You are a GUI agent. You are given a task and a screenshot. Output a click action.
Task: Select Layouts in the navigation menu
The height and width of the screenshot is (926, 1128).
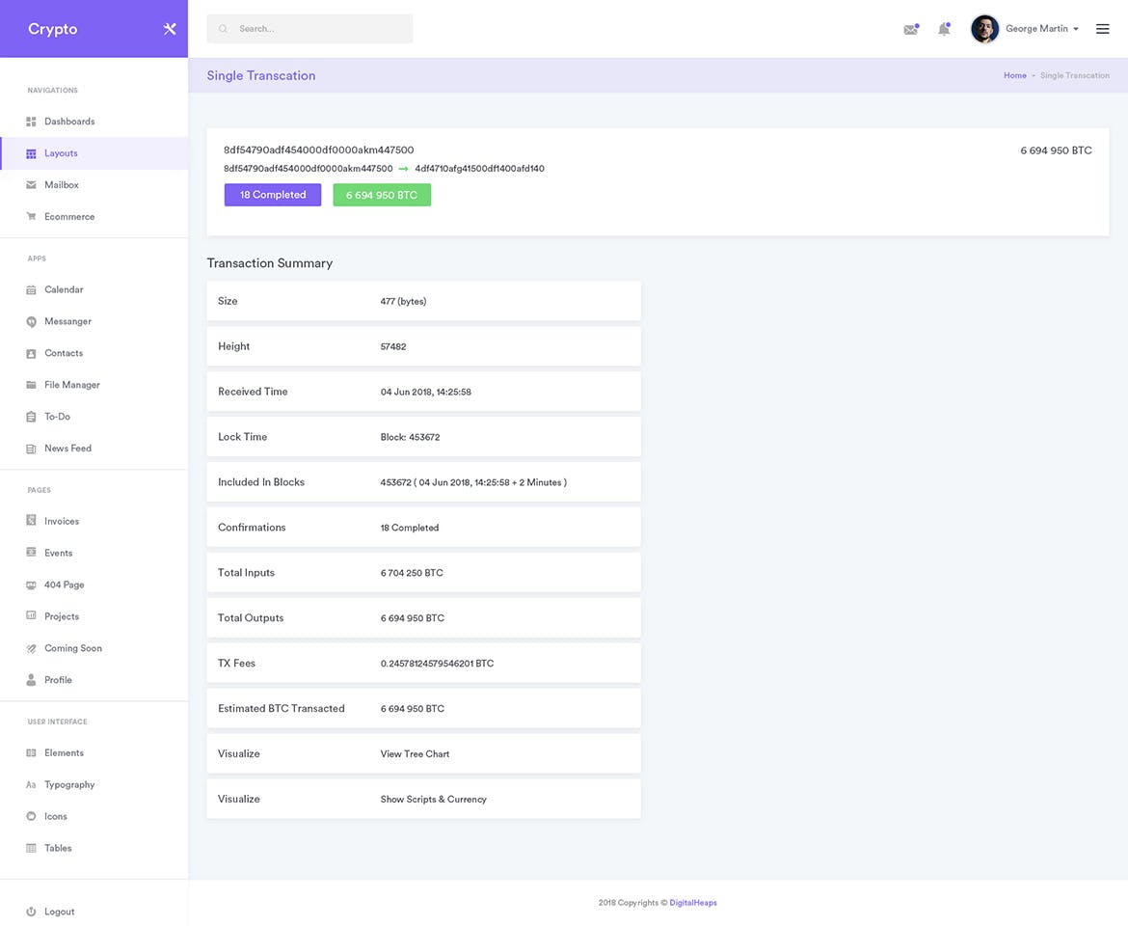coord(60,152)
